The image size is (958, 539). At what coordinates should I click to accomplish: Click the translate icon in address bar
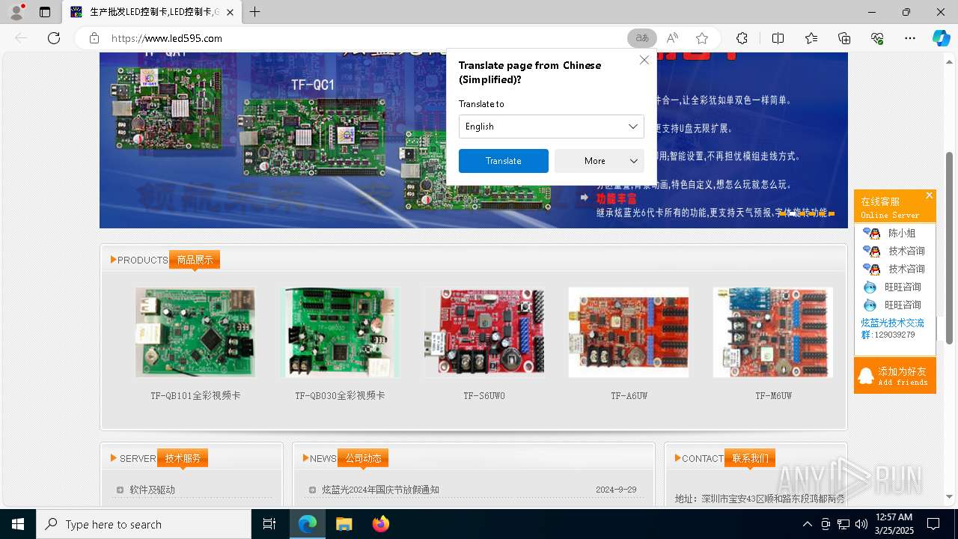[642, 38]
